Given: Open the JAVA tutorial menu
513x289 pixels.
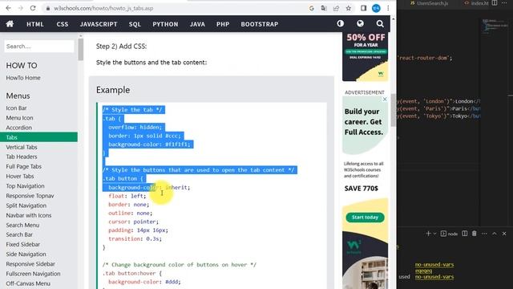Looking at the screenshot, I should [x=197, y=24].
